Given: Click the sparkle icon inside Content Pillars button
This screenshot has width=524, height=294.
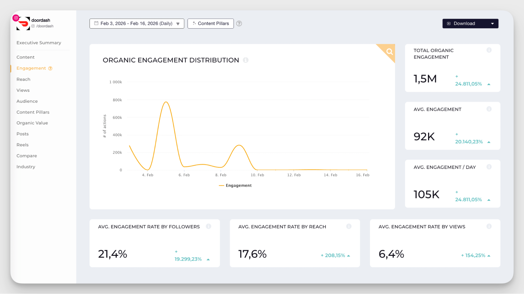Looking at the screenshot, I should click(194, 23).
